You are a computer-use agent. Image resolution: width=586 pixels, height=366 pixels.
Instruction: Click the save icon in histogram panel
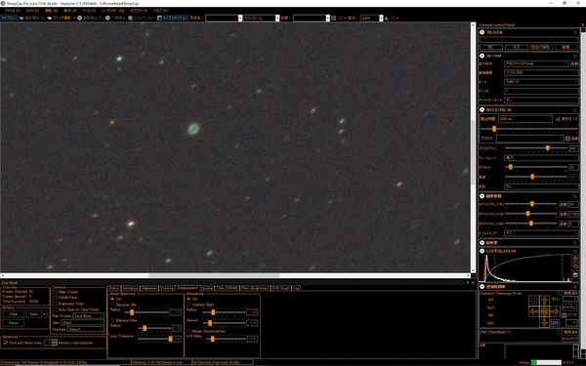point(575,275)
